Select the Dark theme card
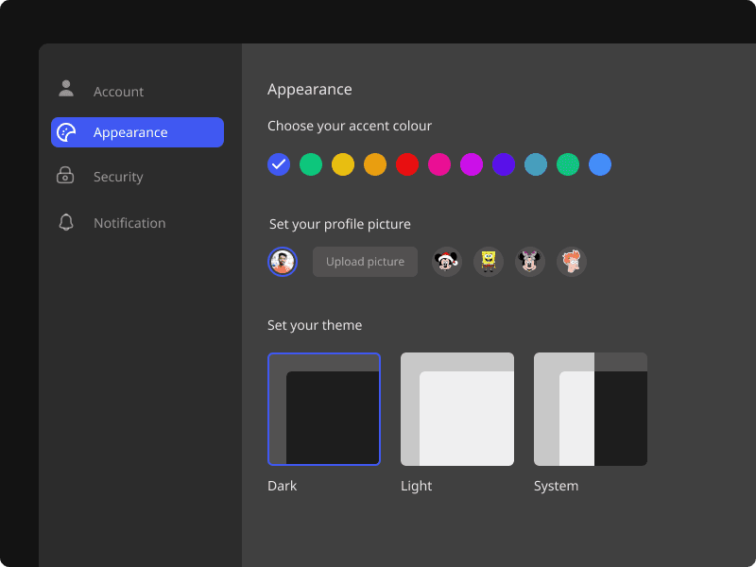 (324, 409)
